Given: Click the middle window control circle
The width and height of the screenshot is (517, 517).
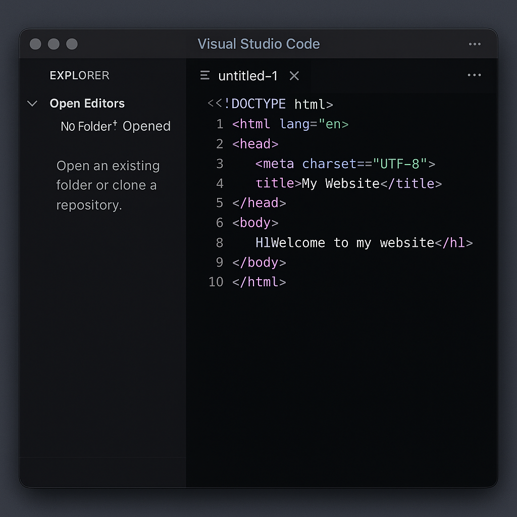Looking at the screenshot, I should click(54, 44).
